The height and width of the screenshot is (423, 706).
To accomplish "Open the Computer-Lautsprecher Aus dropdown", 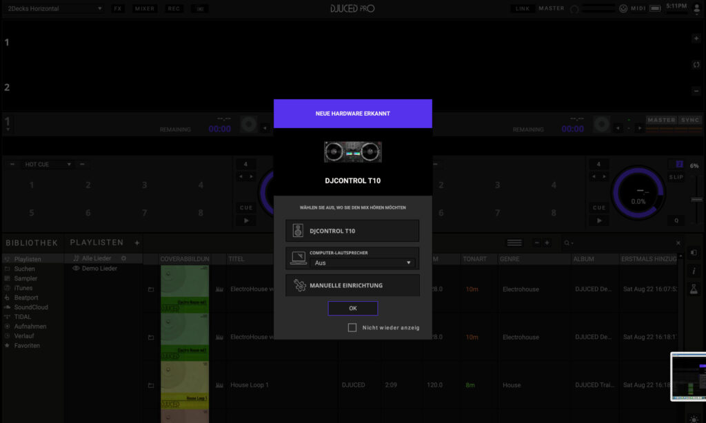I will 363,262.
